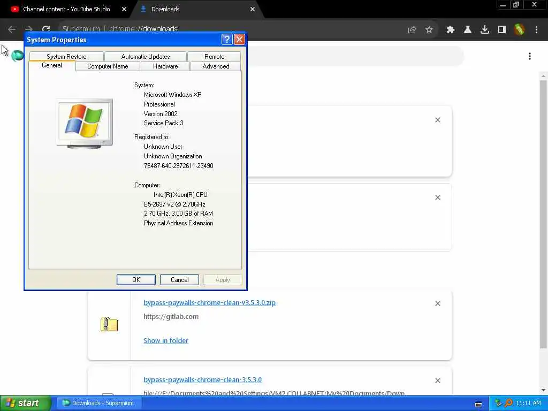548x411 pixels.
Task: Open the Computer Name tab
Action: [108, 66]
